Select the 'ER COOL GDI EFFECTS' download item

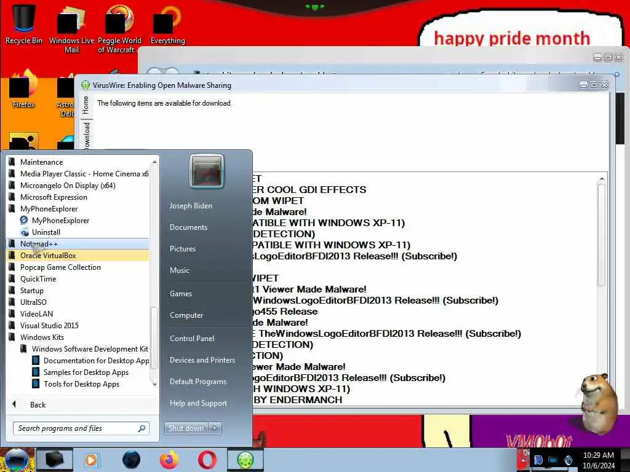309,189
